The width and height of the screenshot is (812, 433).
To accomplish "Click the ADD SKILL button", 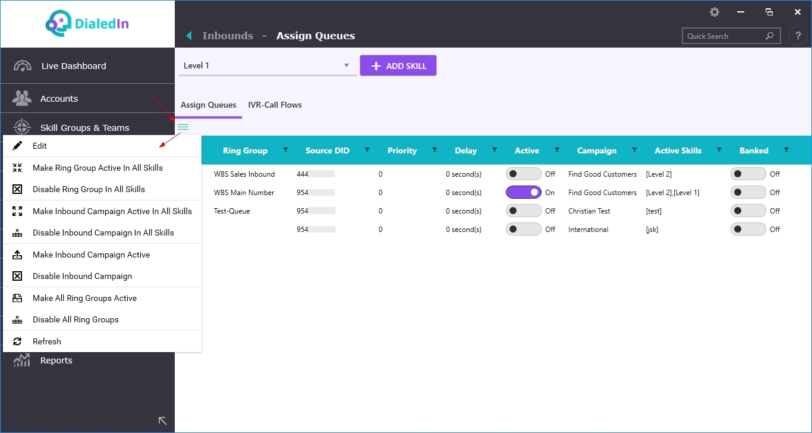I will coord(398,66).
